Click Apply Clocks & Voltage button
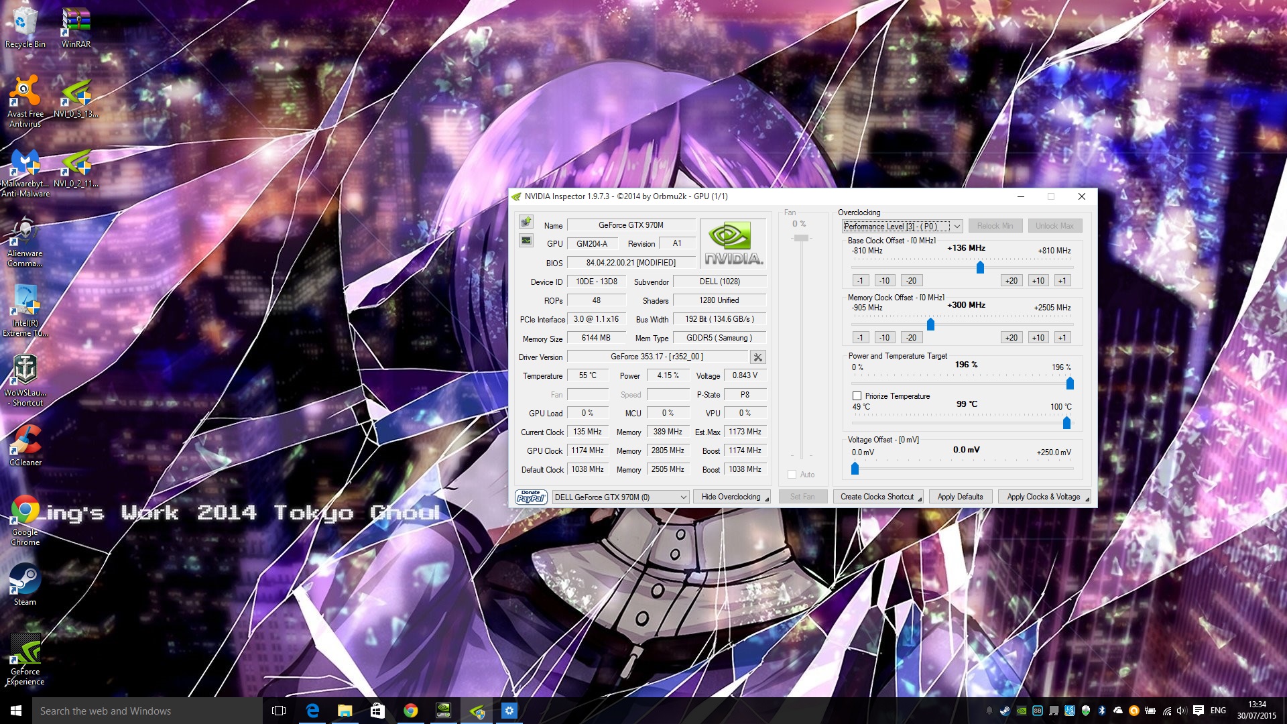1287x724 pixels. (x=1044, y=497)
